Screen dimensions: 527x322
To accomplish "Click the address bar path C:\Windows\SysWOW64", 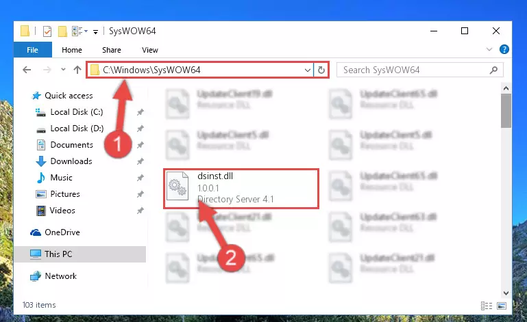I will pyautogui.click(x=151, y=70).
